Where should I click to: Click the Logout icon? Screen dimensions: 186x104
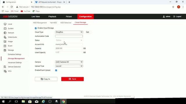(x=174, y=16)
